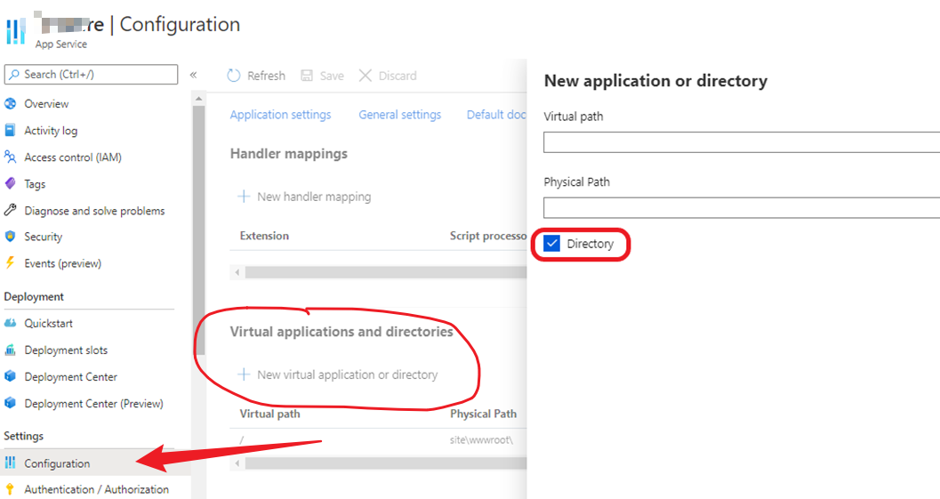Image resolution: width=940 pixels, height=499 pixels.
Task: Switch to General settings tab
Action: click(x=399, y=115)
